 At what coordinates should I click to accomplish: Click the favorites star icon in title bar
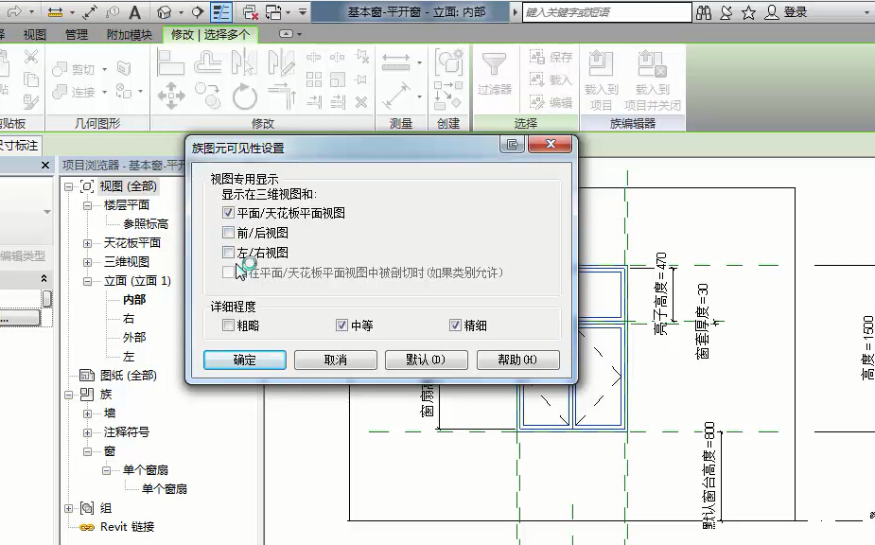[x=748, y=12]
